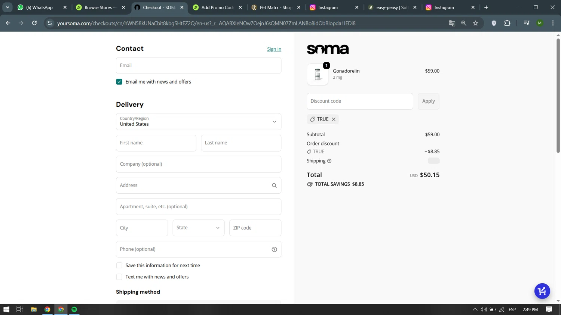Click the Email input field
Image resolution: width=561 pixels, height=315 pixels.
tap(199, 66)
